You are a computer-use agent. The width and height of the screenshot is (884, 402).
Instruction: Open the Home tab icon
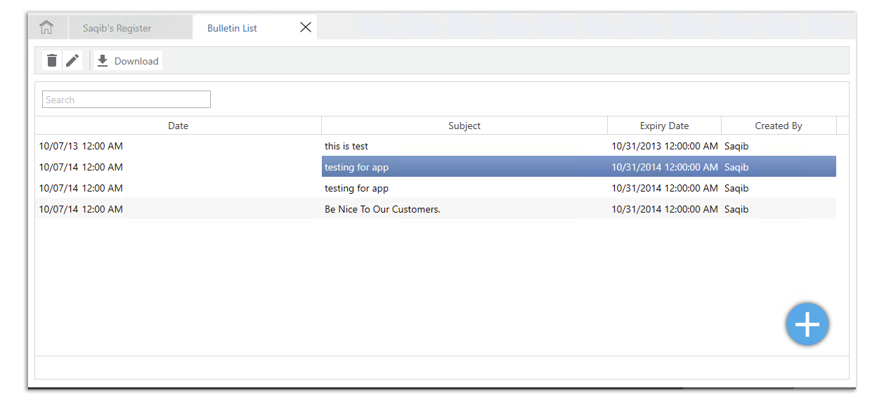click(46, 27)
